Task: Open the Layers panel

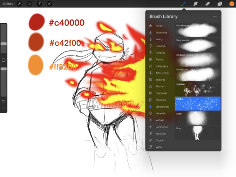Action: tap(219, 4)
